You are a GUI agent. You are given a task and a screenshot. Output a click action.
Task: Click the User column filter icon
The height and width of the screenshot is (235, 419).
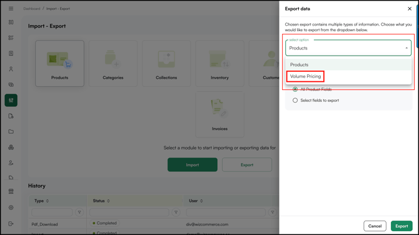point(272,212)
